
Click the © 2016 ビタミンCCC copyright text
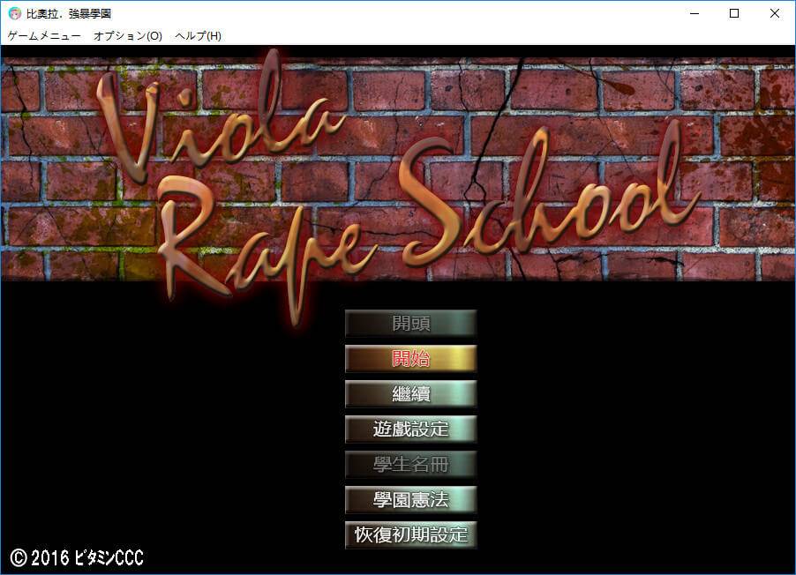pos(77,557)
